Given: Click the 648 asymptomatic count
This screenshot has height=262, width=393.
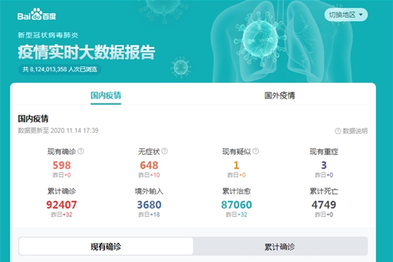Looking at the screenshot, I should (149, 165).
